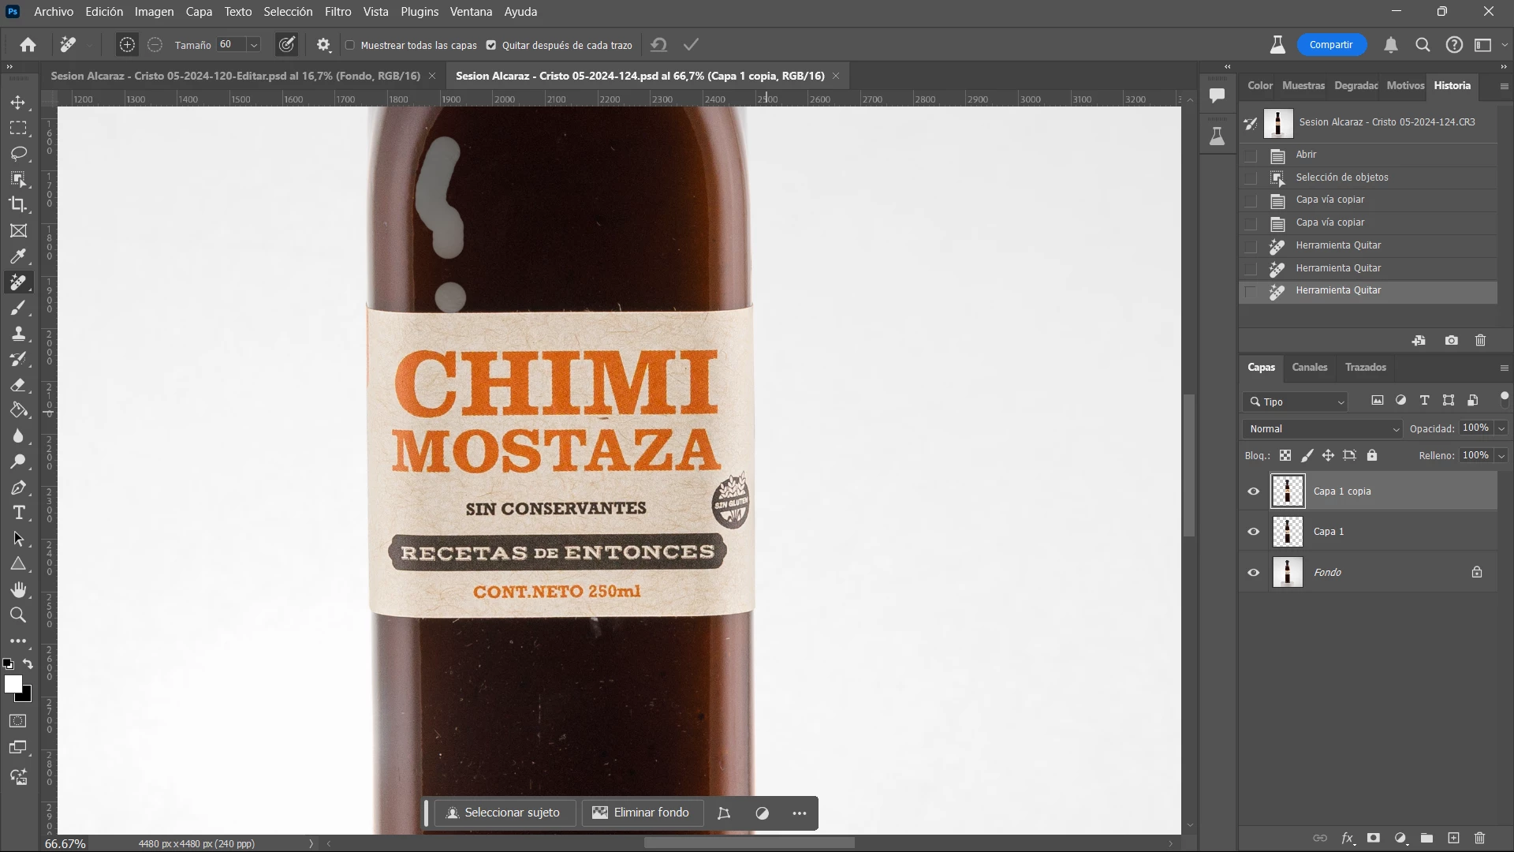Create new snapshot camera icon in Historia
The image size is (1514, 852).
tap(1451, 340)
